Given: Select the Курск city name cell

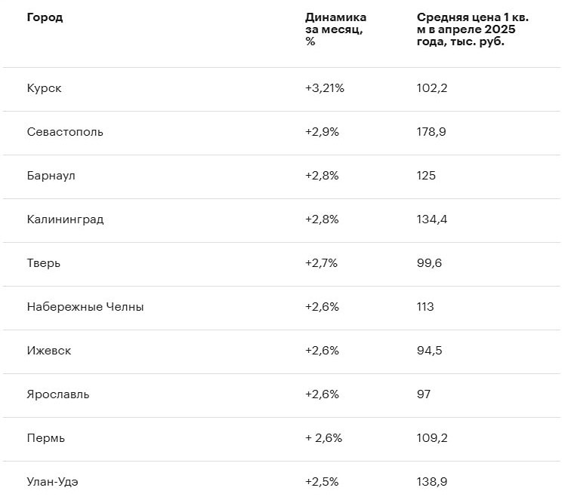Looking at the screenshot, I should (44, 88).
